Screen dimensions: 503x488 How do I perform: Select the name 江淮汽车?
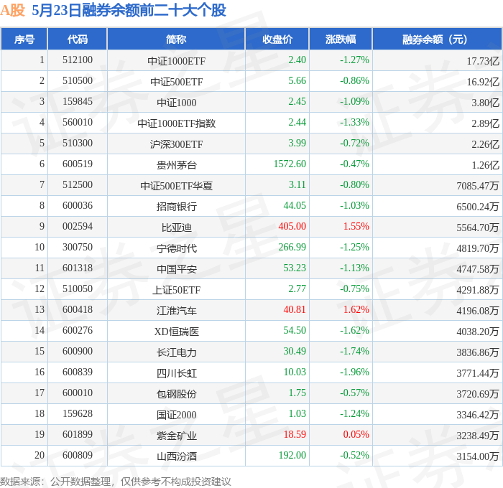click(177, 311)
